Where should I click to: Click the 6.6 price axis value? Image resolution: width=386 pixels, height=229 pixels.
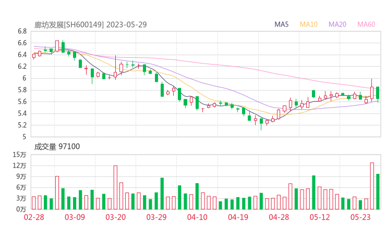(22, 43)
